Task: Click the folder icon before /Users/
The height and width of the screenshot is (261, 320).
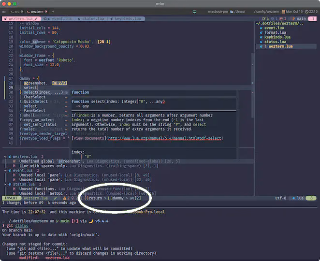Action: coord(232,12)
